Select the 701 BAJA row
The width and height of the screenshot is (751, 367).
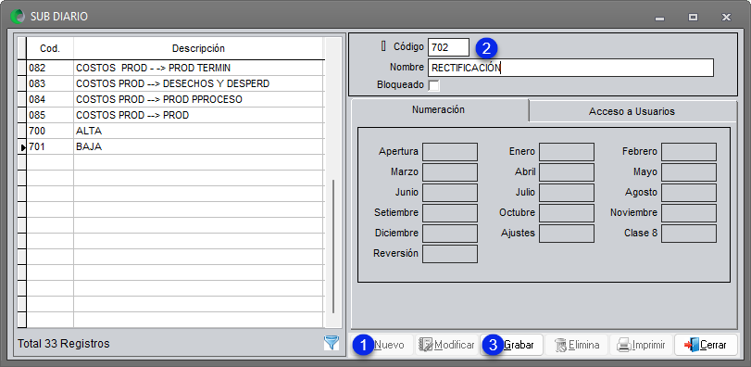175,147
